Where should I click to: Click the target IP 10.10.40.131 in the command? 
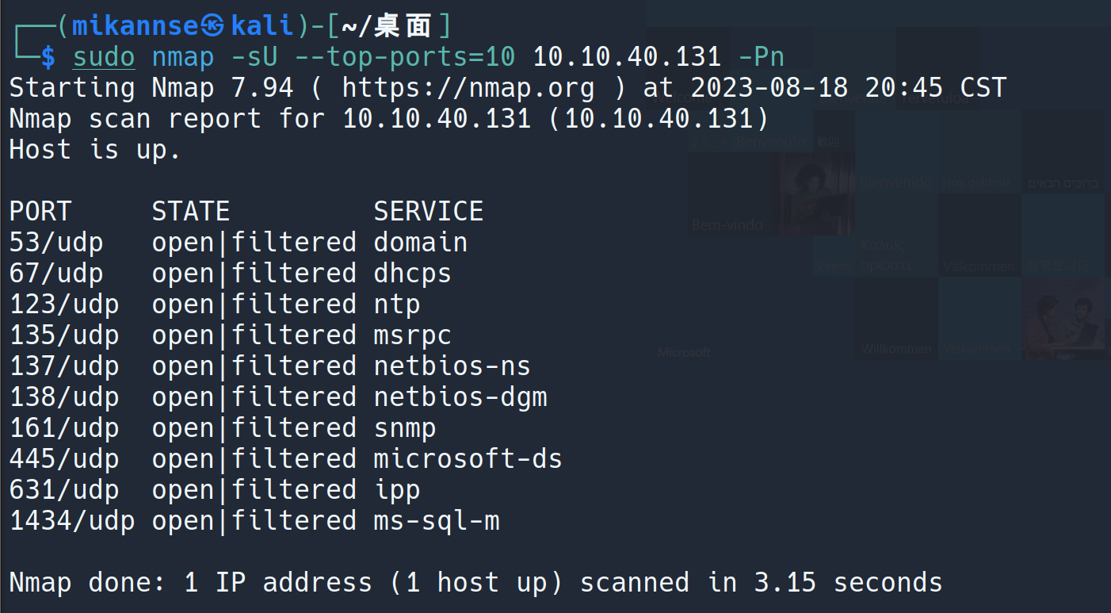(x=627, y=57)
